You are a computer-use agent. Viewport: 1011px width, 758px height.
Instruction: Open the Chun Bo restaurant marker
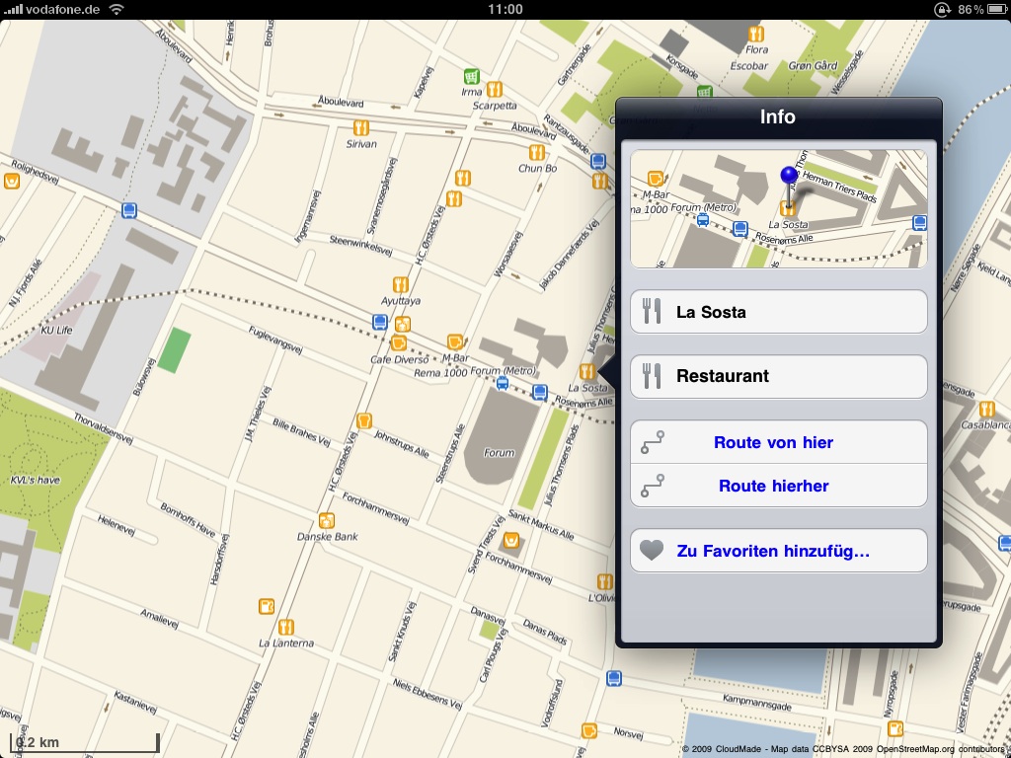tap(537, 152)
